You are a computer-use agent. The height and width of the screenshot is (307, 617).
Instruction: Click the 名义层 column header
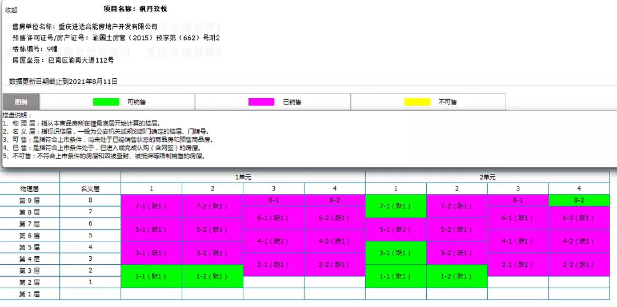90,189
